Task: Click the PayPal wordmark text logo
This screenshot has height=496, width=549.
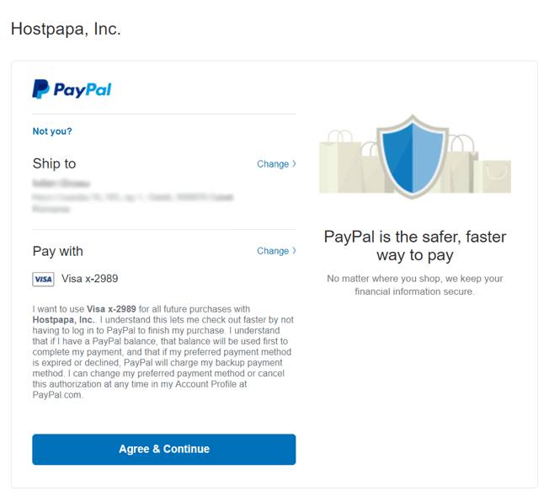Action: point(83,90)
